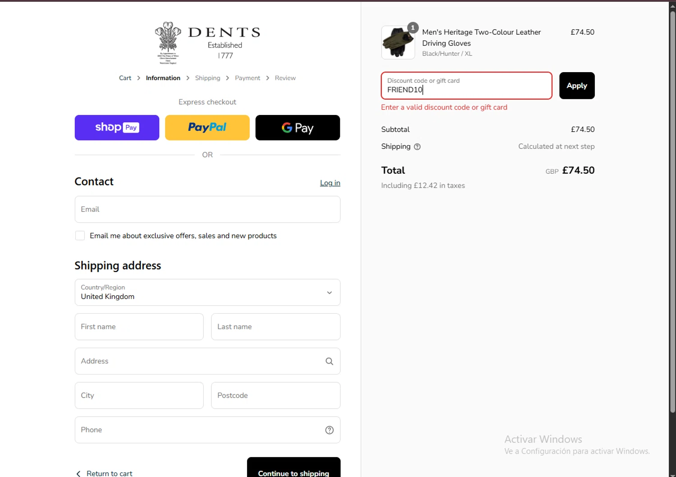Image resolution: width=676 pixels, height=477 pixels.
Task: Select the Review breadcrumb step
Action: click(x=285, y=78)
